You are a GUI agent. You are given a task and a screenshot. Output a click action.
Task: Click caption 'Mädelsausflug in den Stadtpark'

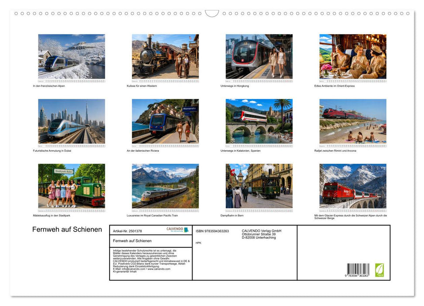click(x=52, y=216)
